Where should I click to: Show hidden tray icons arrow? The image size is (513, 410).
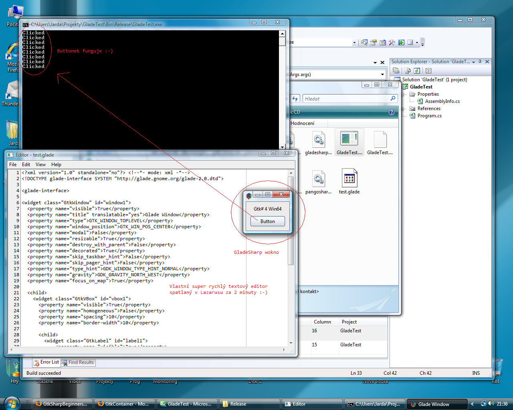click(472, 404)
